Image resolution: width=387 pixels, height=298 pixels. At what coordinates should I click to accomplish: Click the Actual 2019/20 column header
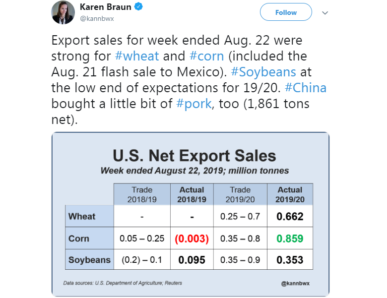click(290, 194)
